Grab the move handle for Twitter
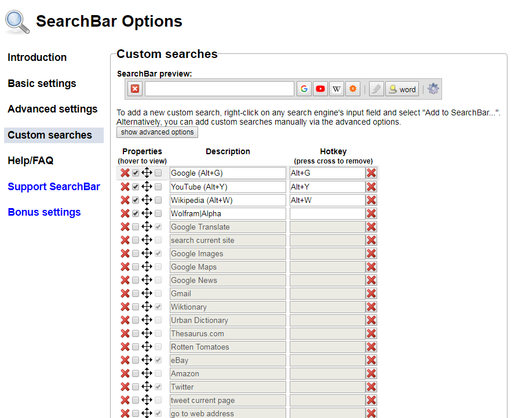Viewport: 522px width, 418px height. [x=147, y=386]
